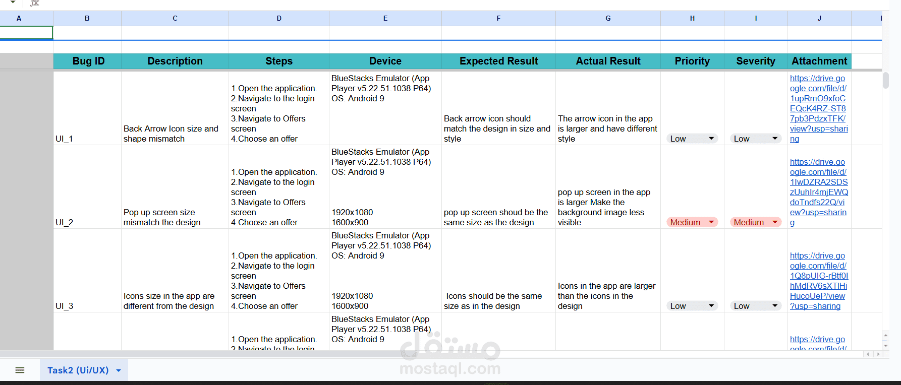Click the Actual Result header cell
The image size is (901, 385).
(608, 61)
